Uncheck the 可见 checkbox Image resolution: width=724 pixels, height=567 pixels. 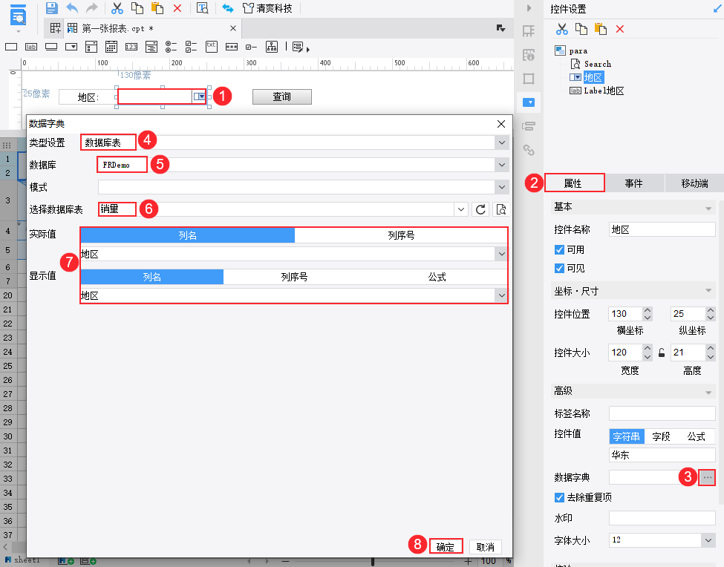coord(559,268)
